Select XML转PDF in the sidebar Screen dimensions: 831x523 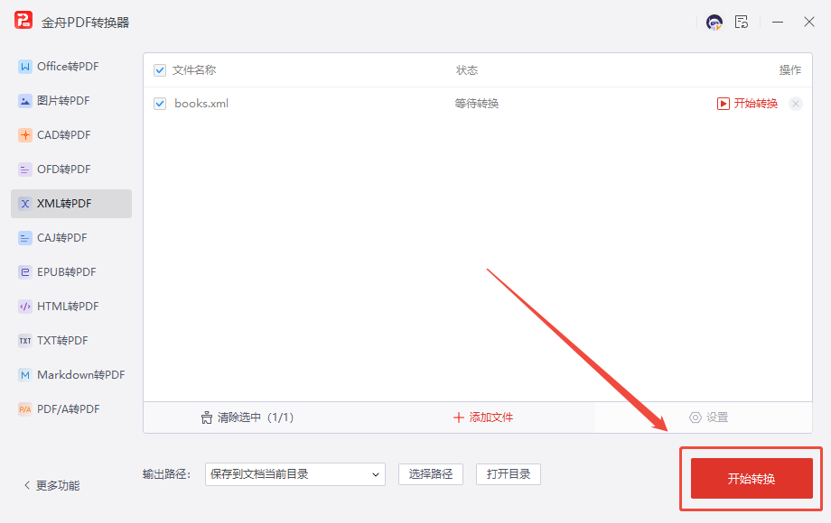[71, 204]
